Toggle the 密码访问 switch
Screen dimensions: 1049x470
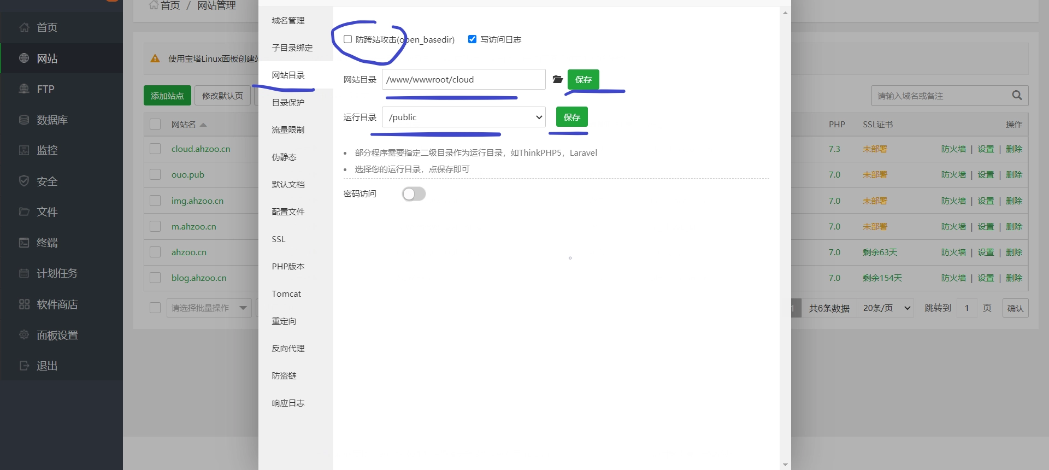click(x=414, y=194)
